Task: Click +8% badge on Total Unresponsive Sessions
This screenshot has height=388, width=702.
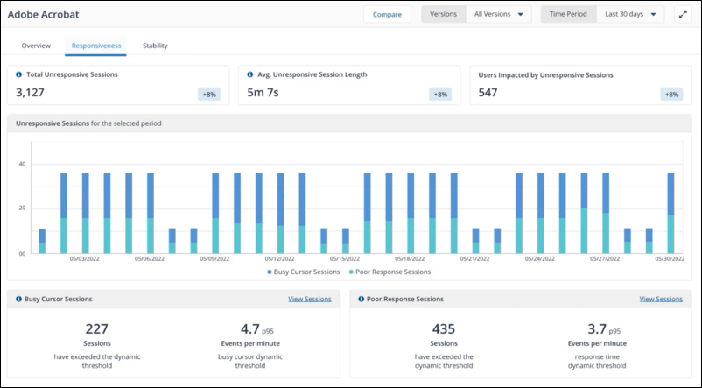Action: (x=210, y=94)
